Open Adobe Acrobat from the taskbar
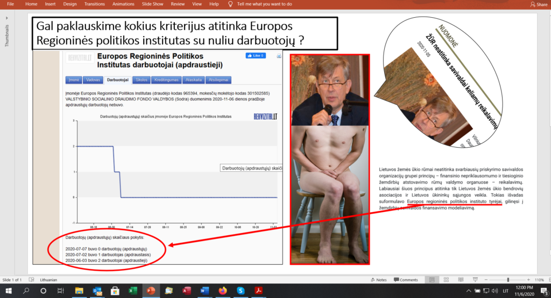Viewport: 551px width, 298px height. [x=259, y=290]
